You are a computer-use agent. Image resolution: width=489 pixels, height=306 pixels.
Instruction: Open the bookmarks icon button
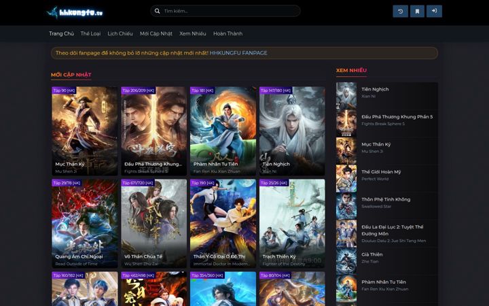point(417,12)
